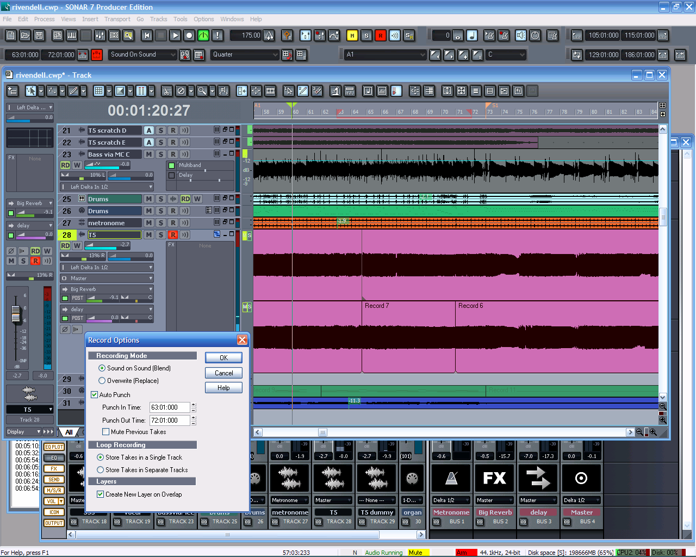Click Cancel in Record Options dialog

223,373
